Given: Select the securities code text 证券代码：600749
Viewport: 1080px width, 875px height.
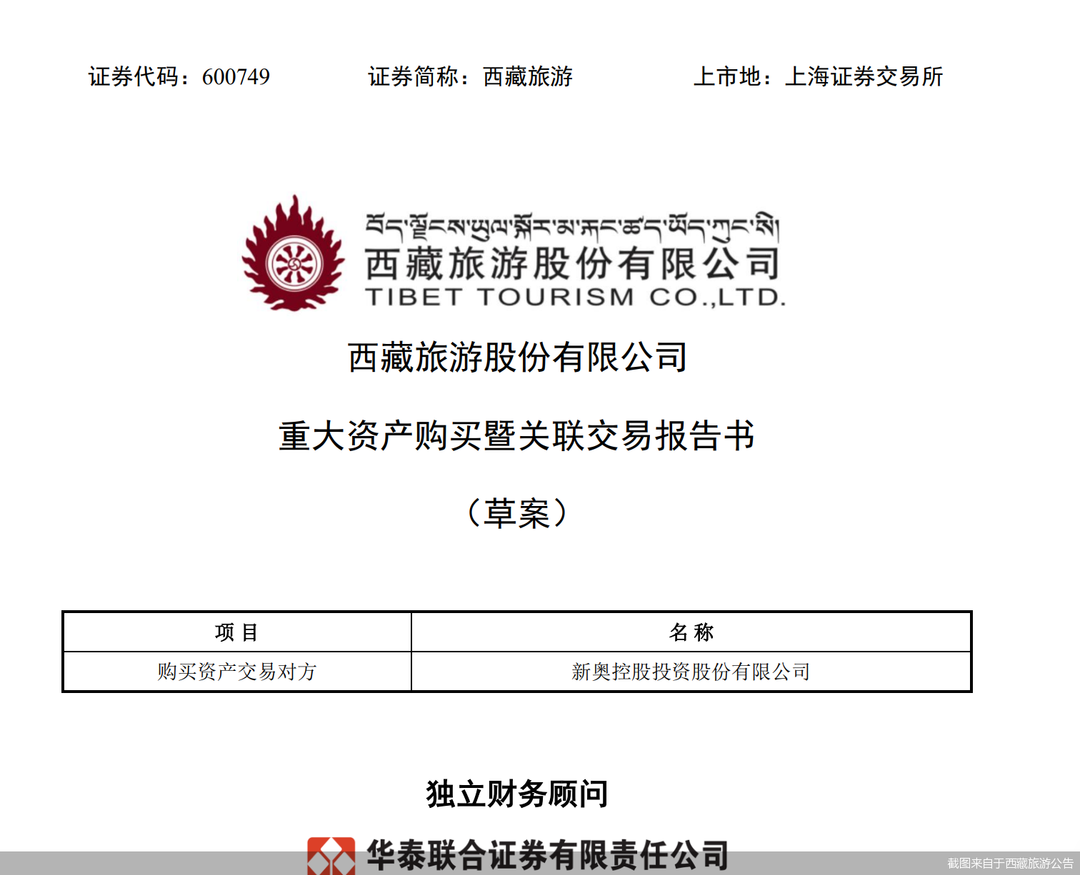Looking at the screenshot, I should pos(179,76).
